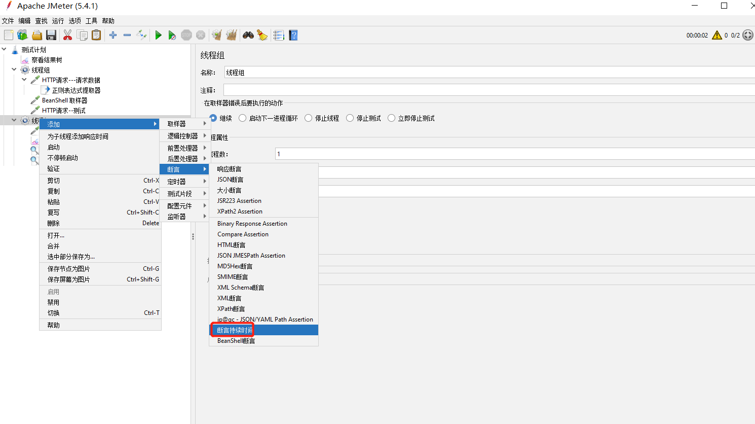Open the 文件 menu
755x424 pixels.
pos(8,21)
